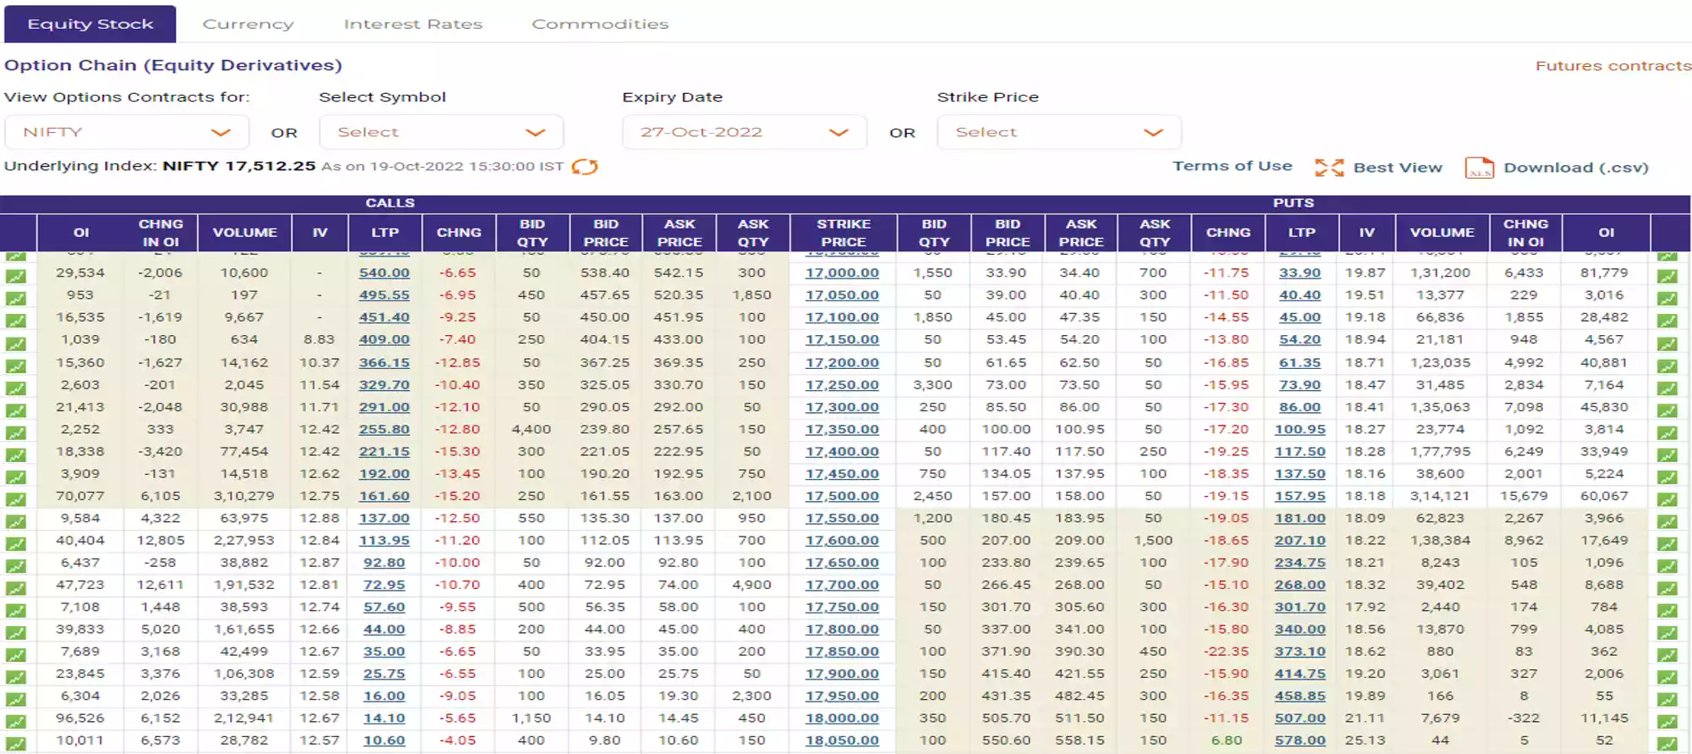Open puts chart icon for 17,750.00 row
The image size is (1692, 754).
point(1667,610)
